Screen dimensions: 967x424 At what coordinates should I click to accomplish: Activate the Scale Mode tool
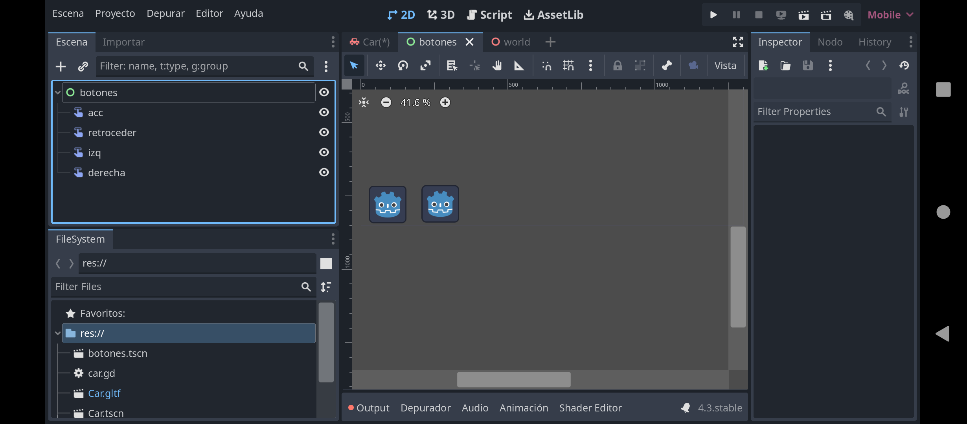(425, 66)
